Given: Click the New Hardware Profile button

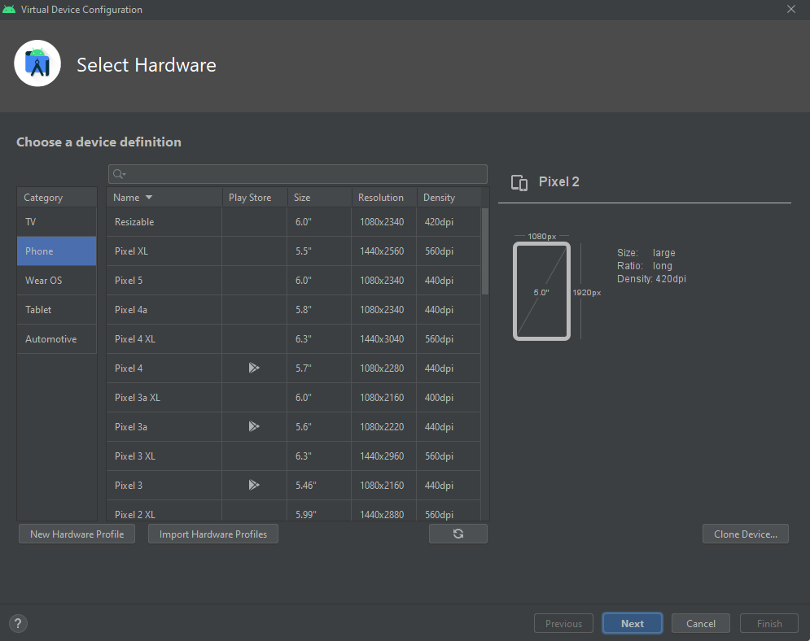Looking at the screenshot, I should pyautogui.click(x=76, y=534).
